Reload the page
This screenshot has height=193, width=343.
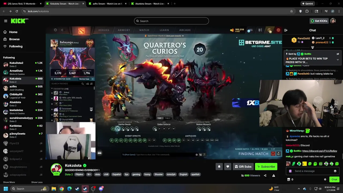[17, 11]
